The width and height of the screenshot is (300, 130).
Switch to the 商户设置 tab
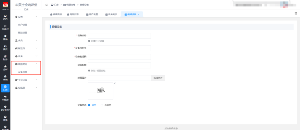(92, 14)
